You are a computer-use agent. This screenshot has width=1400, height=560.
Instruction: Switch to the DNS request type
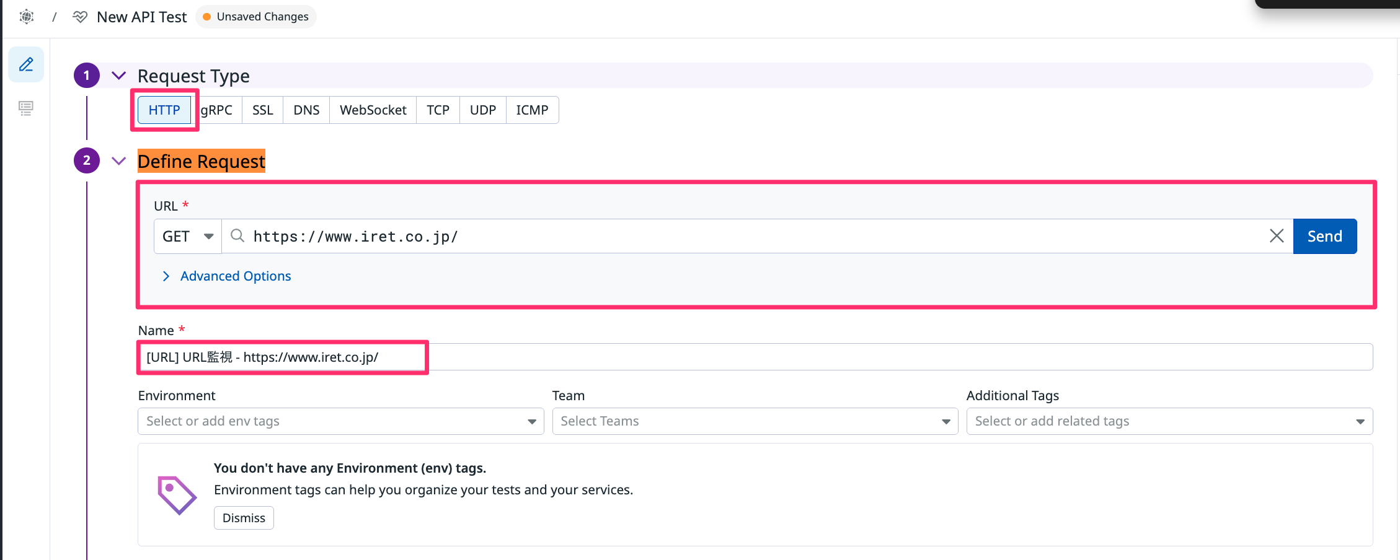point(306,110)
